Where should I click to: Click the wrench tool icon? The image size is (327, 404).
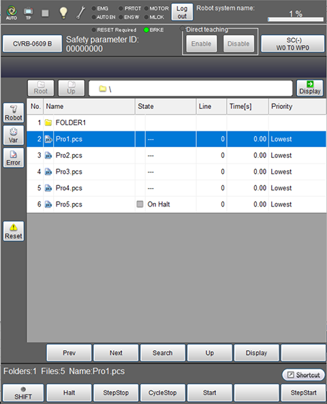tap(81, 13)
